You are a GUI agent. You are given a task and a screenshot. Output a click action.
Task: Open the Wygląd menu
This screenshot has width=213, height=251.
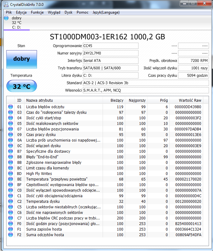(x=54, y=12)
